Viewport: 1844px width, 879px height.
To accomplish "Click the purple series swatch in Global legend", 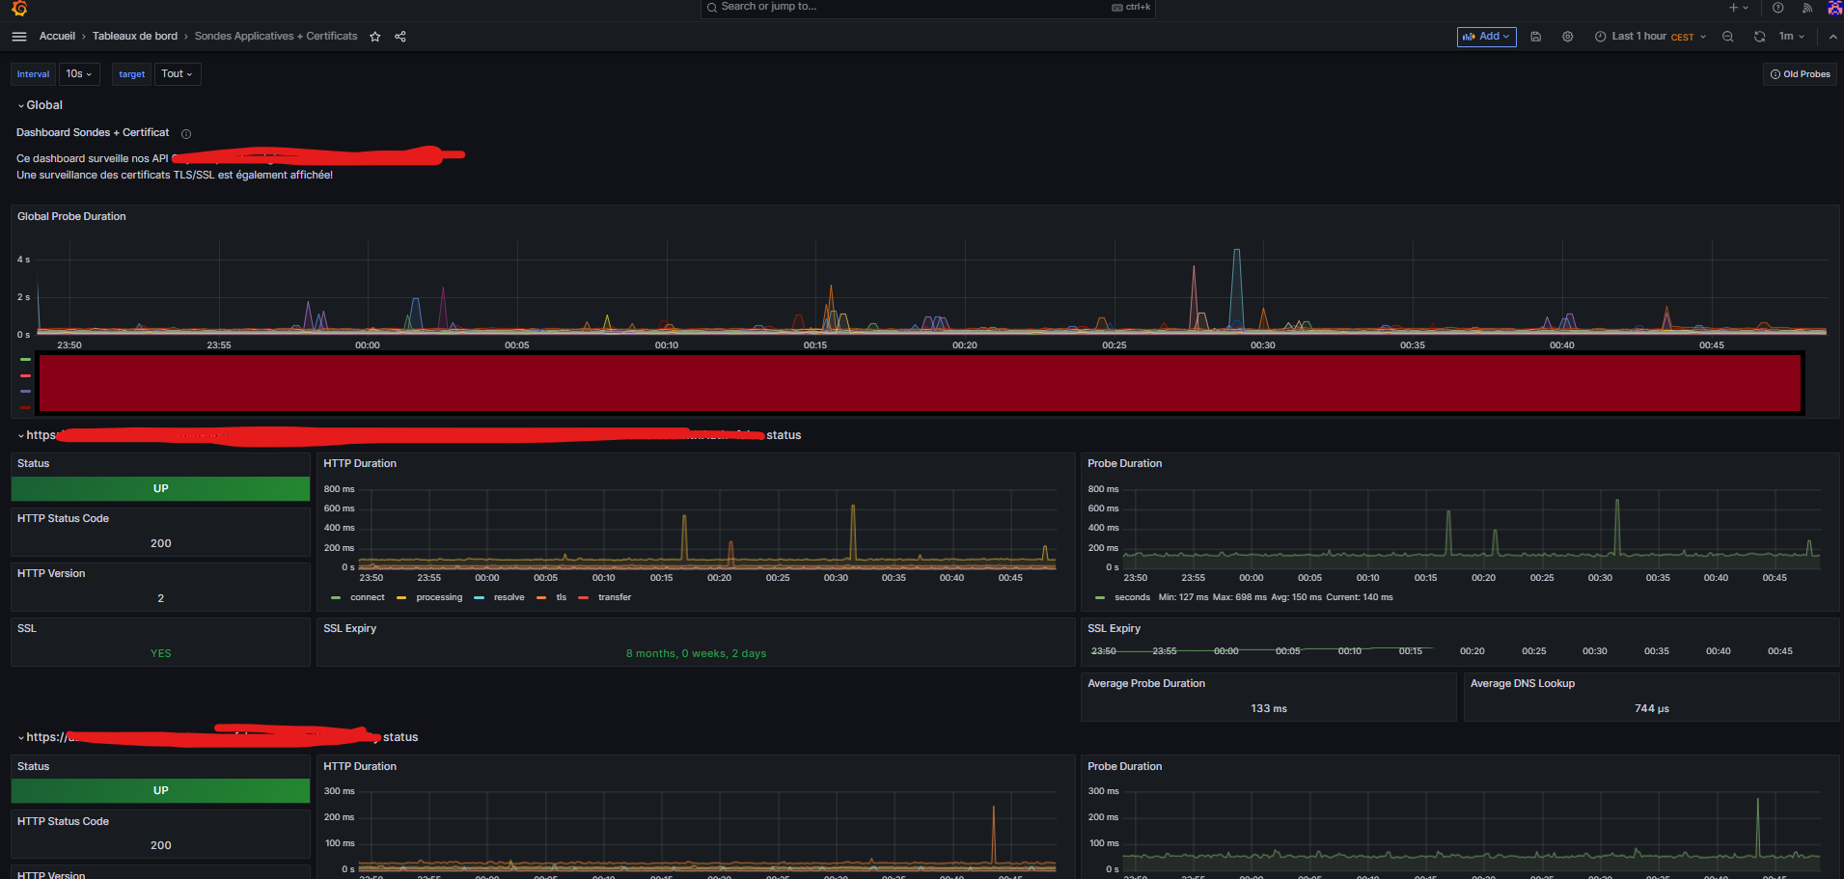I will point(26,392).
